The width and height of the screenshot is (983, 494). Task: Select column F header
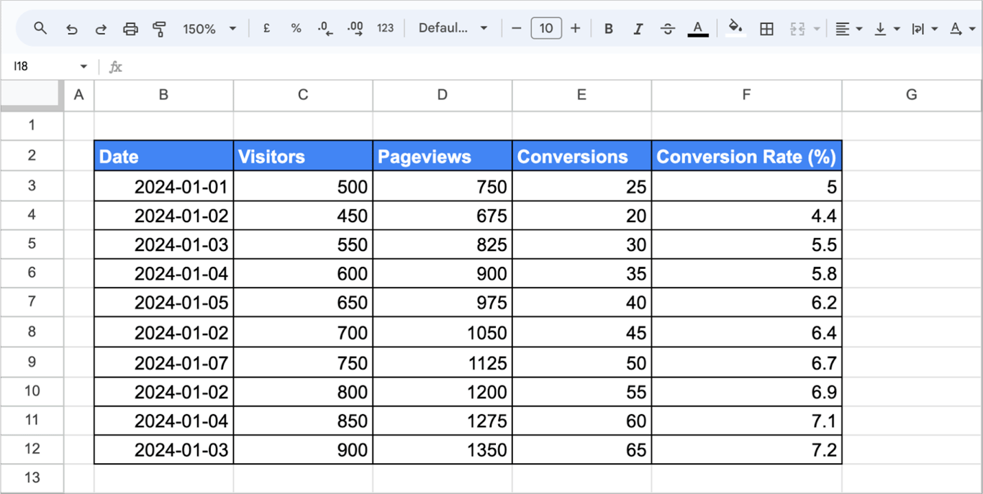tap(746, 95)
